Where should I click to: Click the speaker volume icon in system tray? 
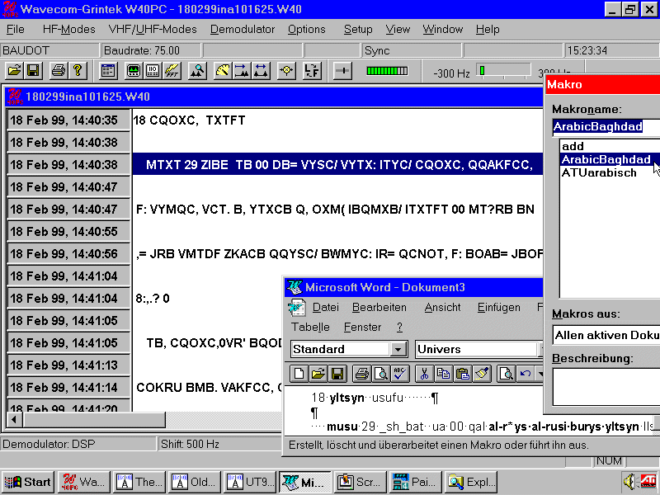tap(631, 481)
